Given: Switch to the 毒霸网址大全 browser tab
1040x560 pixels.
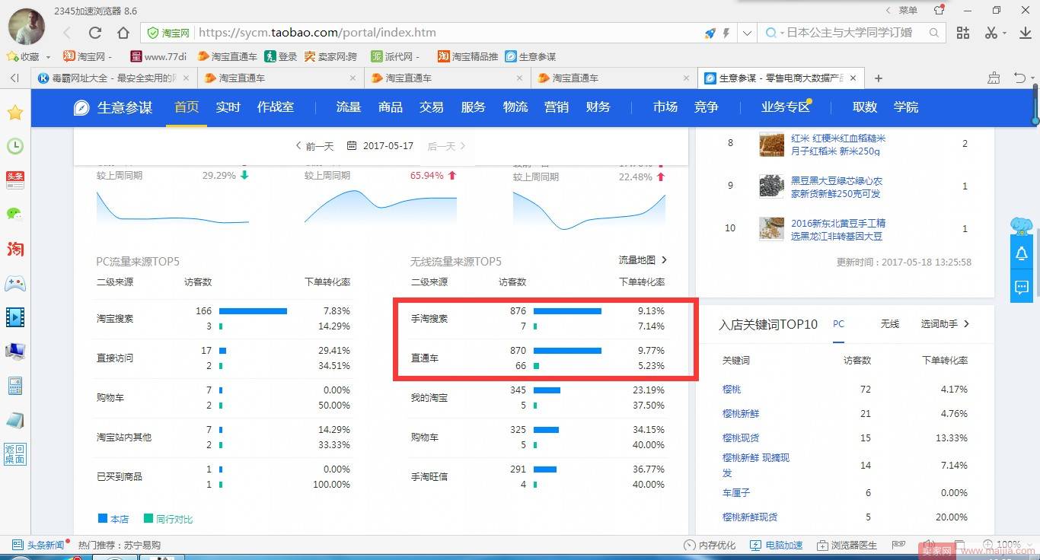Looking at the screenshot, I should tap(114, 78).
